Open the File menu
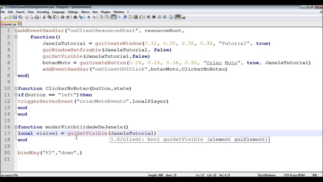 (x=3, y=12)
